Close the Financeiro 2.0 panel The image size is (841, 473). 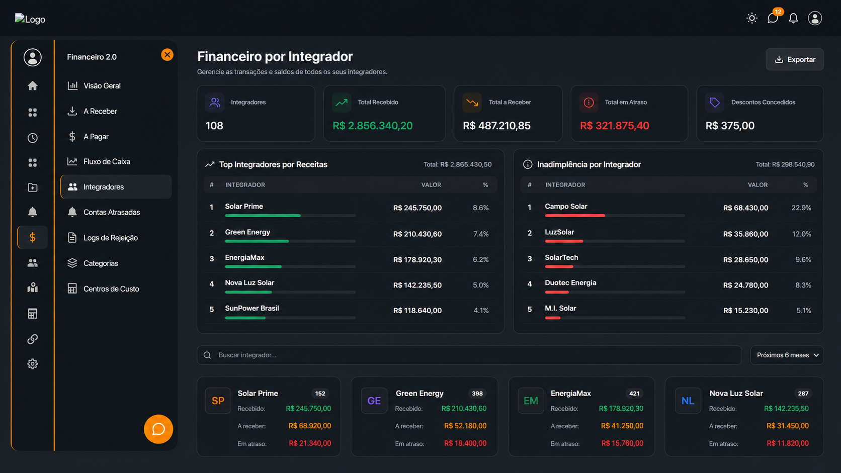coord(167,55)
